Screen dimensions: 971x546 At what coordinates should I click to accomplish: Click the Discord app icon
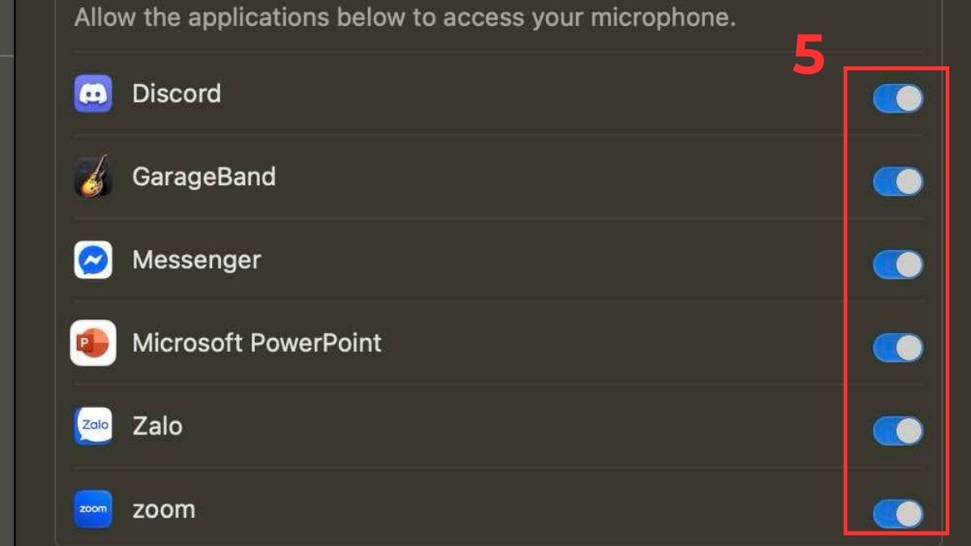[93, 94]
